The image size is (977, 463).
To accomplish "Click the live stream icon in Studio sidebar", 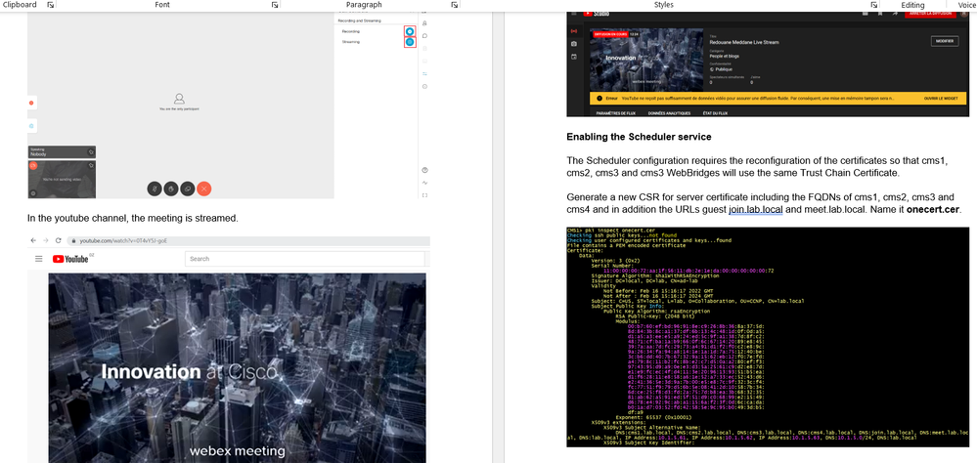I will pyautogui.click(x=574, y=31).
